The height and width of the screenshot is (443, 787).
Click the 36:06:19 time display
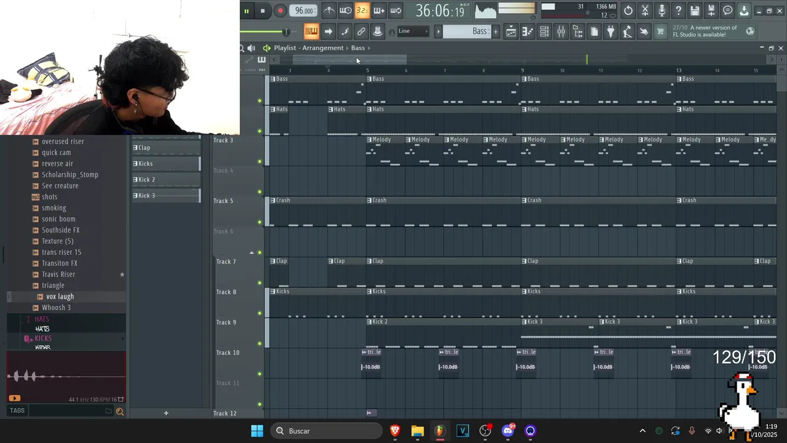[440, 10]
